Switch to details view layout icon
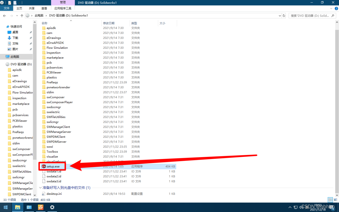Image resolution: width=339 pixels, height=212 pixels. tap(330, 200)
